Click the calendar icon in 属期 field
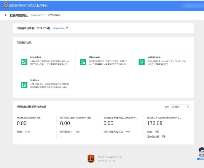This screenshot has width=204, height=168. 188,107
